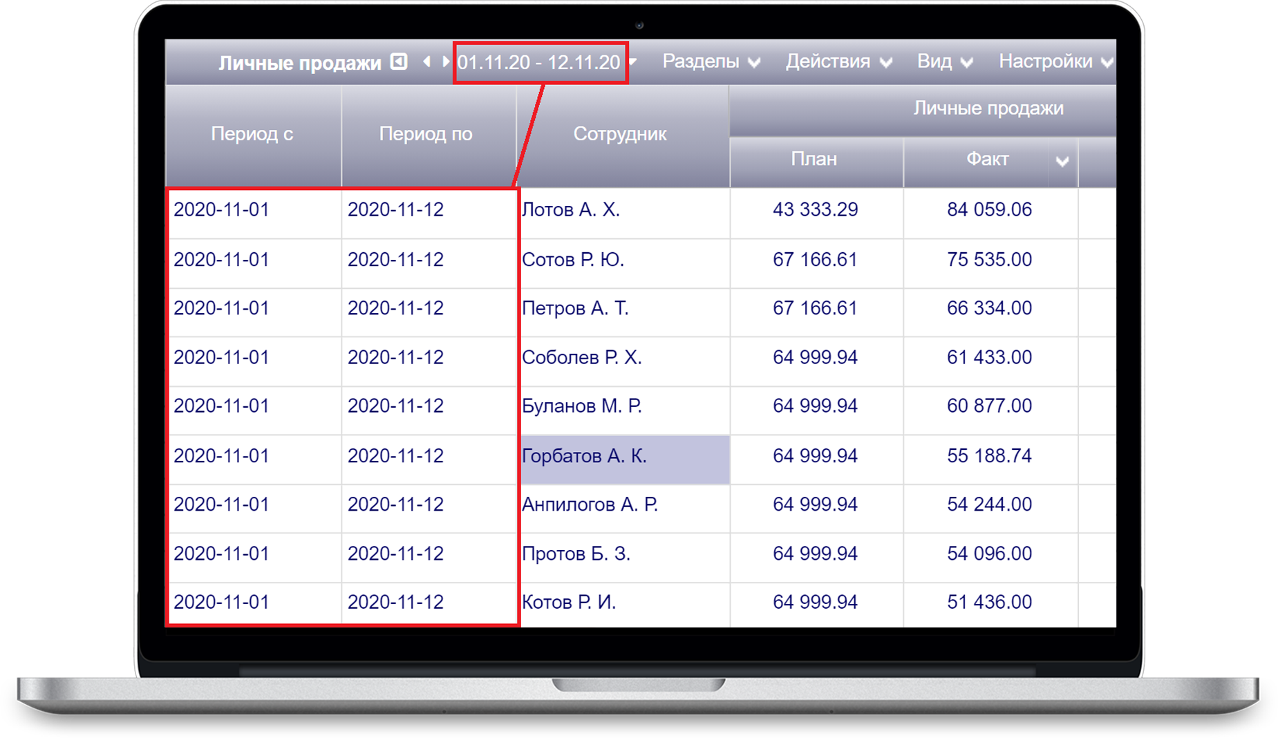Click План value 43 333.29
Image resolution: width=1278 pixels, height=738 pixels.
click(815, 210)
